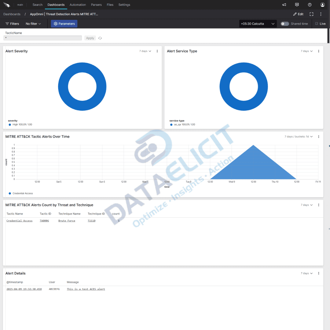
Task: Click the Humio bird logo
Action: point(7,4)
